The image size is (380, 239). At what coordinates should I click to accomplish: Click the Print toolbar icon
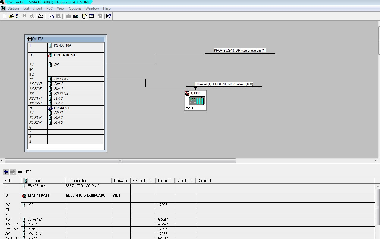click(x=41, y=16)
